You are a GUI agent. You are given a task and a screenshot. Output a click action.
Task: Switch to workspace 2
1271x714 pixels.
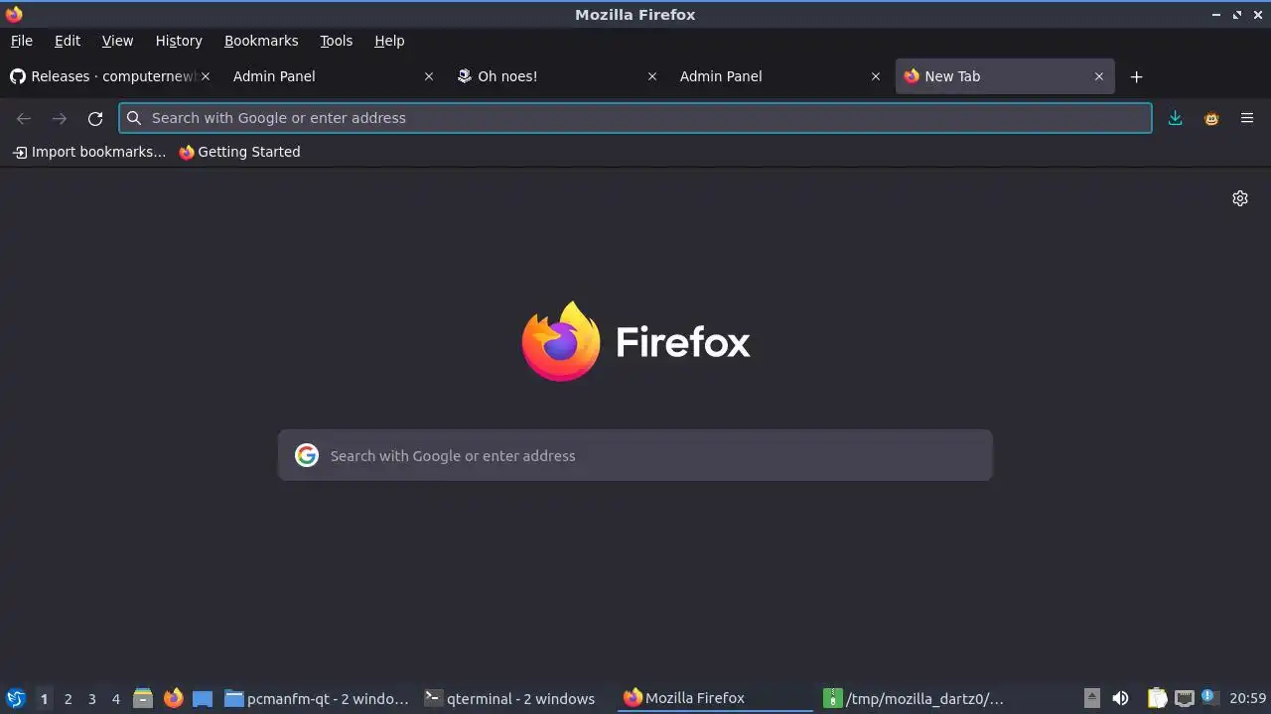(x=68, y=698)
